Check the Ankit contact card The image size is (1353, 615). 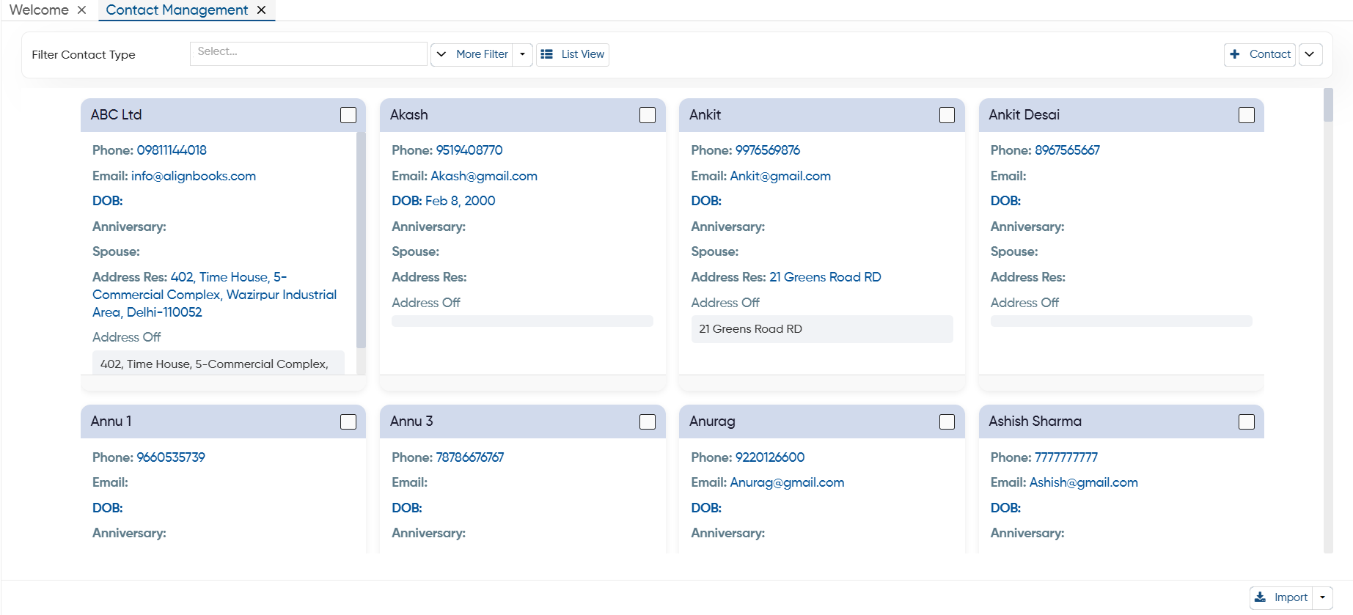tap(947, 115)
